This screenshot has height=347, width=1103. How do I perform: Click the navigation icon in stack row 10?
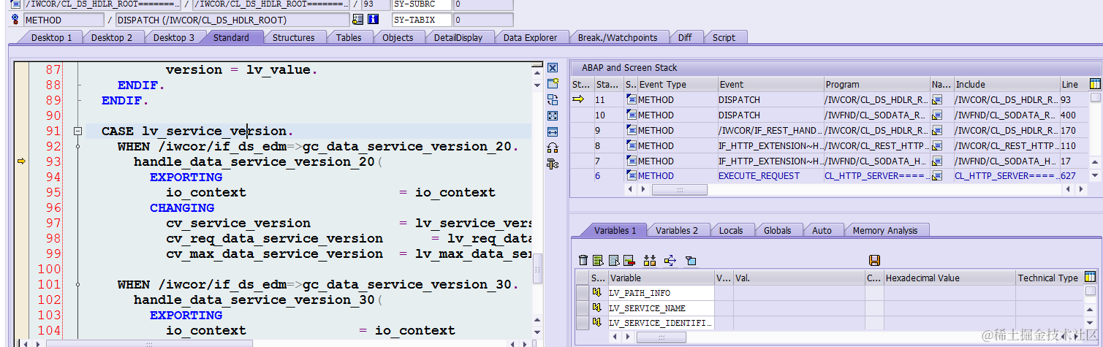pos(937,115)
